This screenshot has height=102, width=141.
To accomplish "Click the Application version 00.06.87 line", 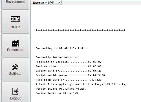I will pyautogui.click(x=69, y=62).
